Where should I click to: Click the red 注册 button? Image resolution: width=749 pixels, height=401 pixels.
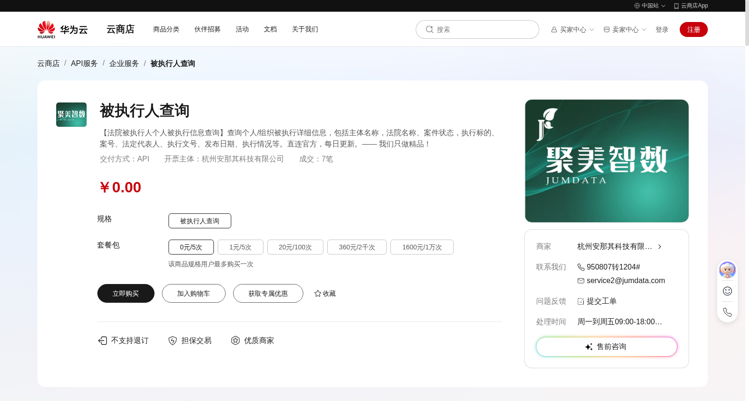(x=694, y=29)
